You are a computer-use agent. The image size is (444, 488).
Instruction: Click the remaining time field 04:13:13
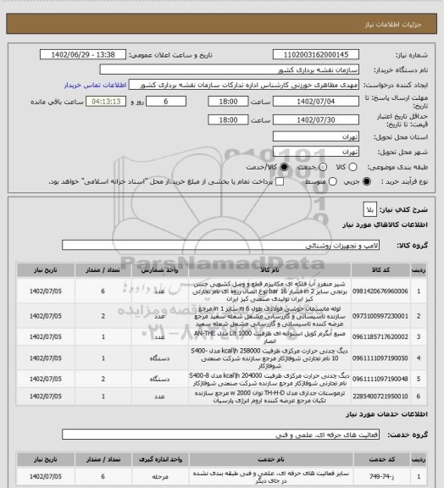[x=106, y=102]
